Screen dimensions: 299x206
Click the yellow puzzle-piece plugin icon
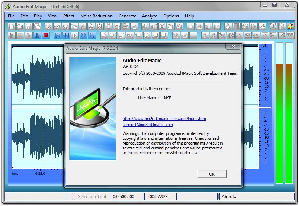[x=290, y=26]
